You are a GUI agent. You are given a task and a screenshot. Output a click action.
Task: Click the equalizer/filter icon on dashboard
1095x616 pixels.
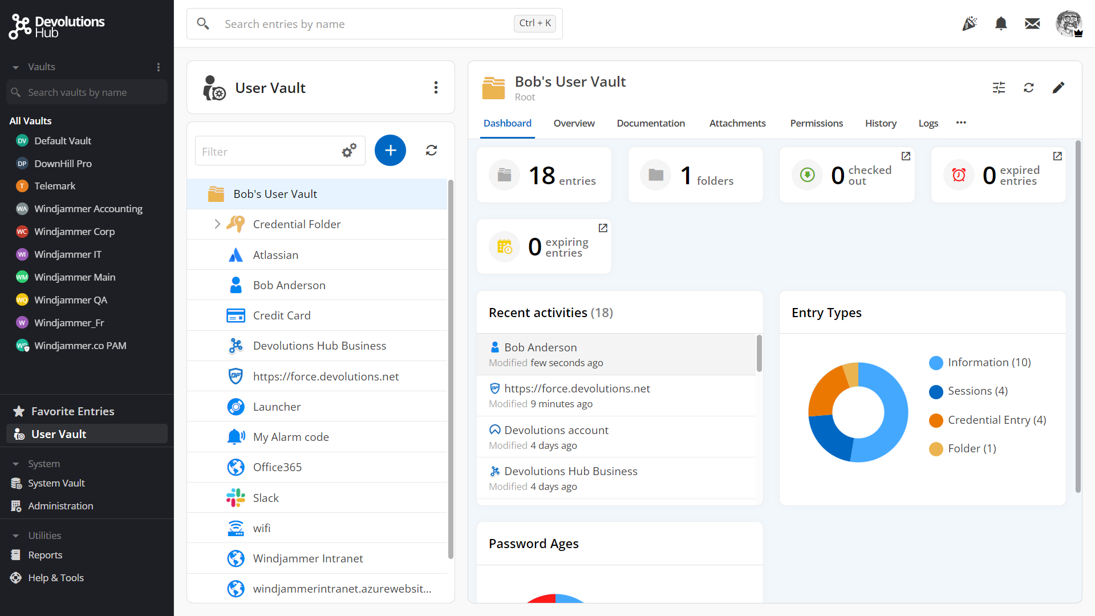pos(999,88)
